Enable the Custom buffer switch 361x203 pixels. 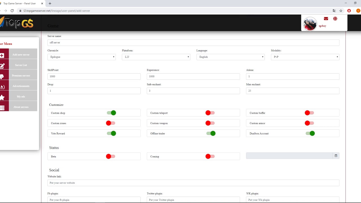(309, 113)
